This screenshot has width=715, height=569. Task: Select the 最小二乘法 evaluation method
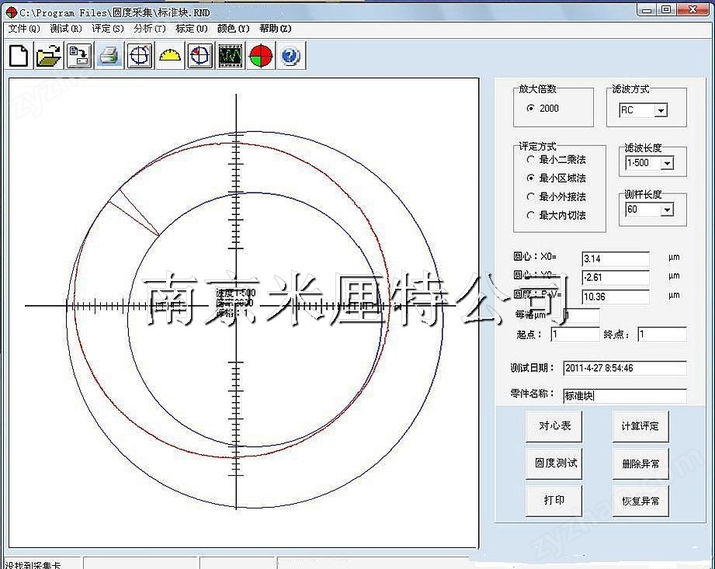[x=556, y=160]
